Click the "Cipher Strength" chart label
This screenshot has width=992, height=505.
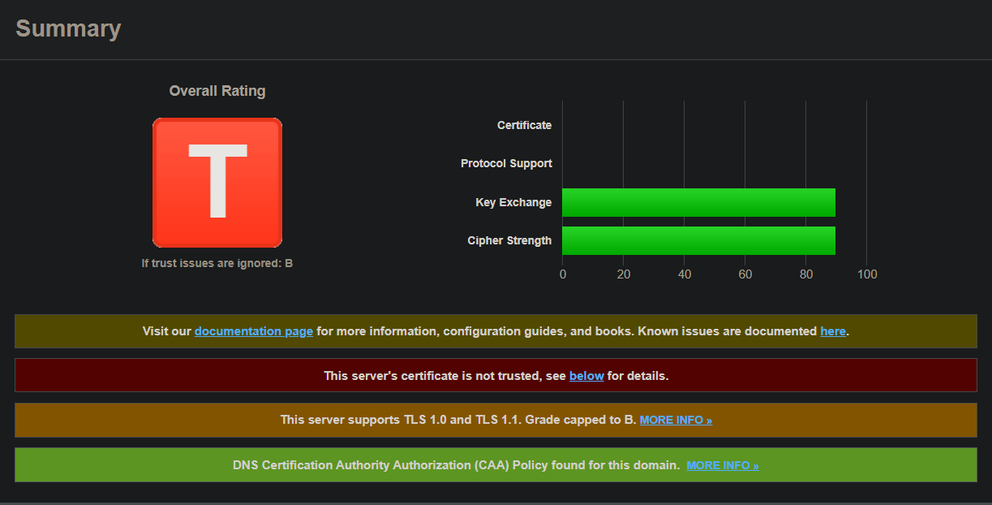509,240
